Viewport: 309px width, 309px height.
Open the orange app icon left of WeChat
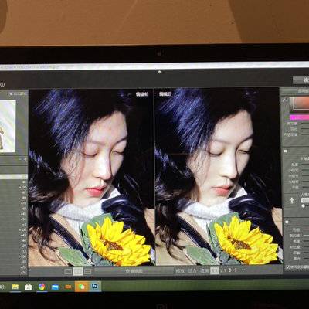(68, 287)
